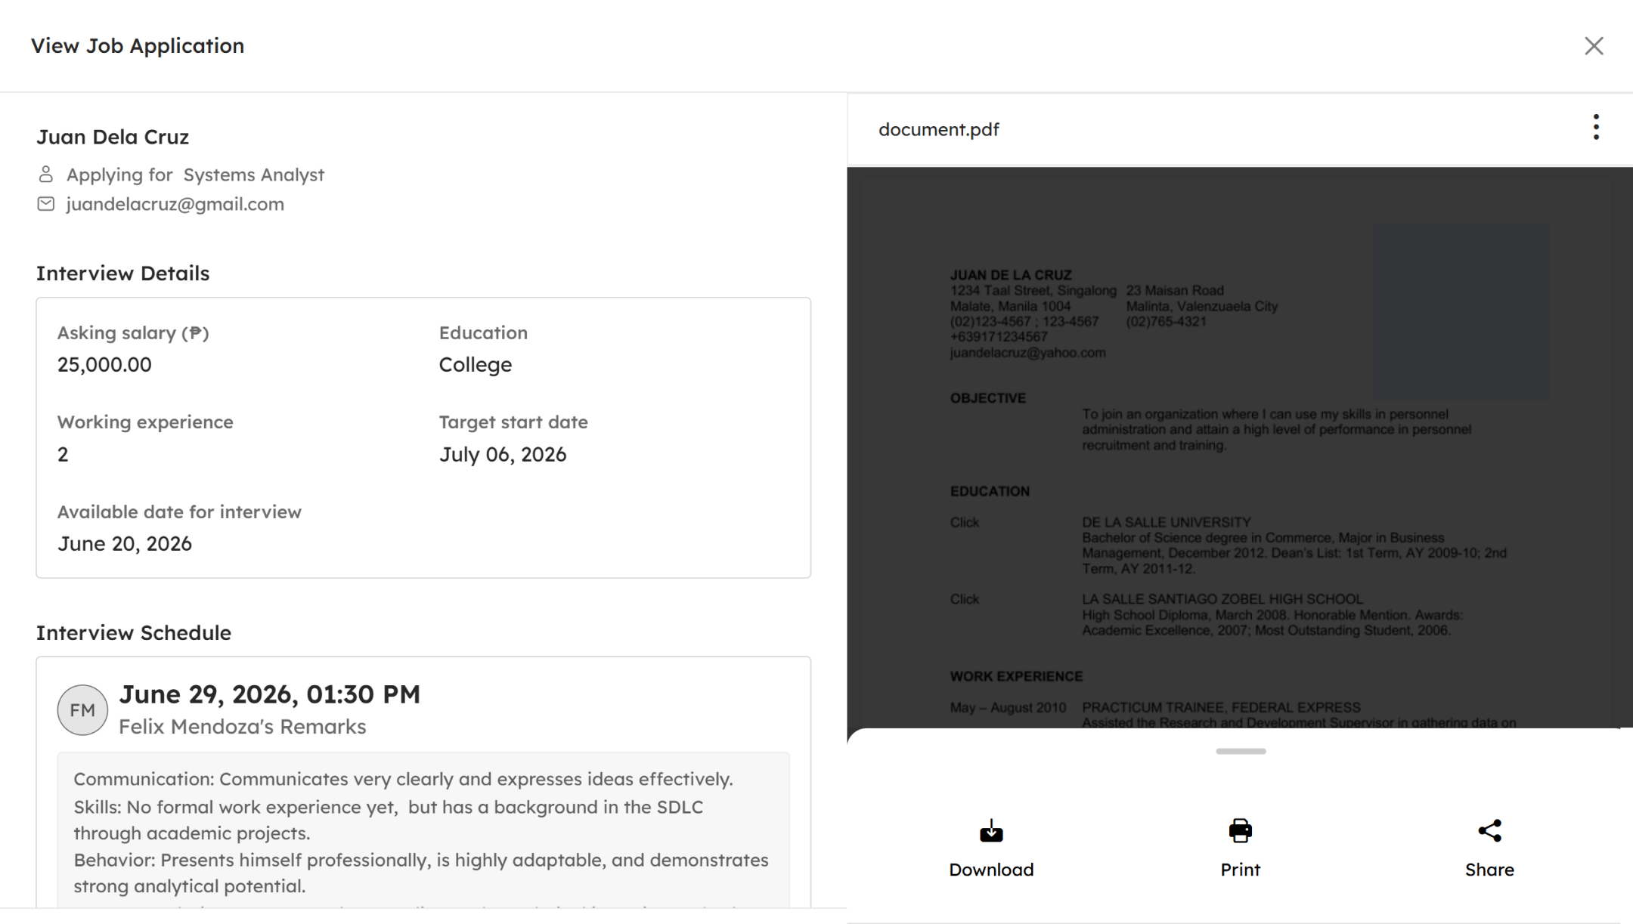Viewport: 1633px width, 924px height.
Task: Click the PDF preview of the resume
Action: [x=1240, y=447]
